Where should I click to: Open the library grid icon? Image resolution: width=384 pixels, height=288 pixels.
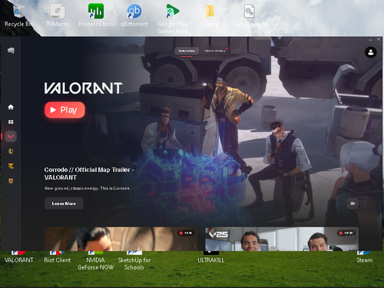pyautogui.click(x=11, y=122)
